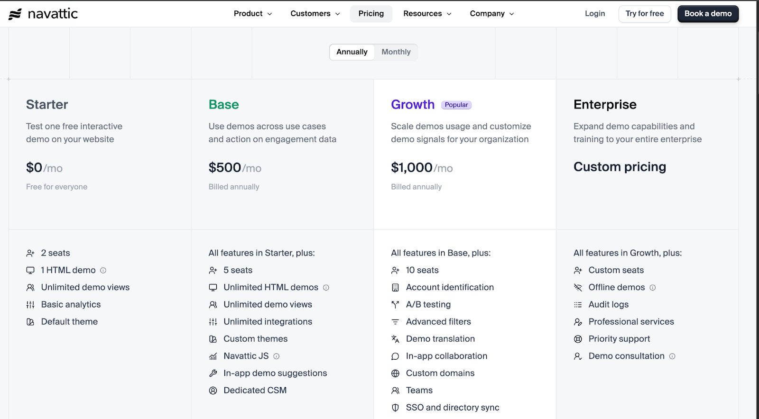The image size is (759, 419).
Task: Click the people icon beside Teams
Action: pyautogui.click(x=395, y=391)
